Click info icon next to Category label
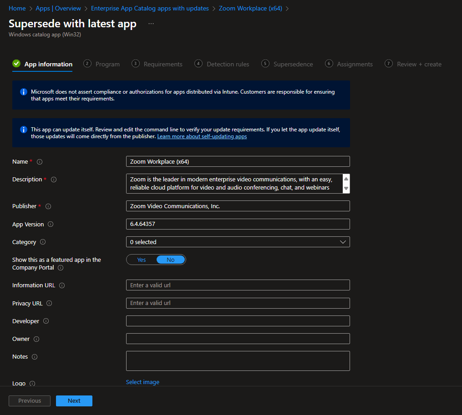 tap(43, 242)
